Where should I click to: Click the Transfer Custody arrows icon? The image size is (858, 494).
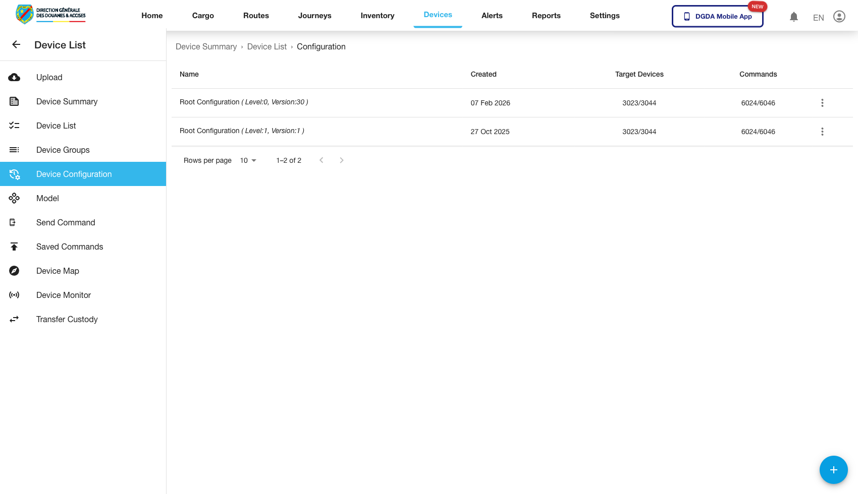pos(14,319)
